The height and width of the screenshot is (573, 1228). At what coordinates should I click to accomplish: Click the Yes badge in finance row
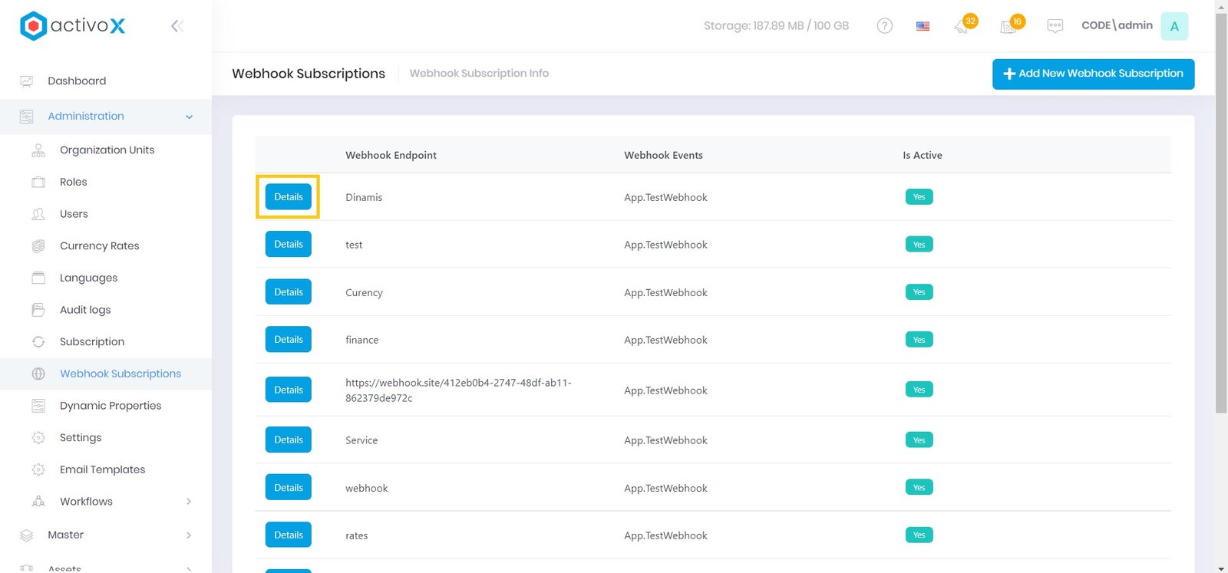pos(919,340)
